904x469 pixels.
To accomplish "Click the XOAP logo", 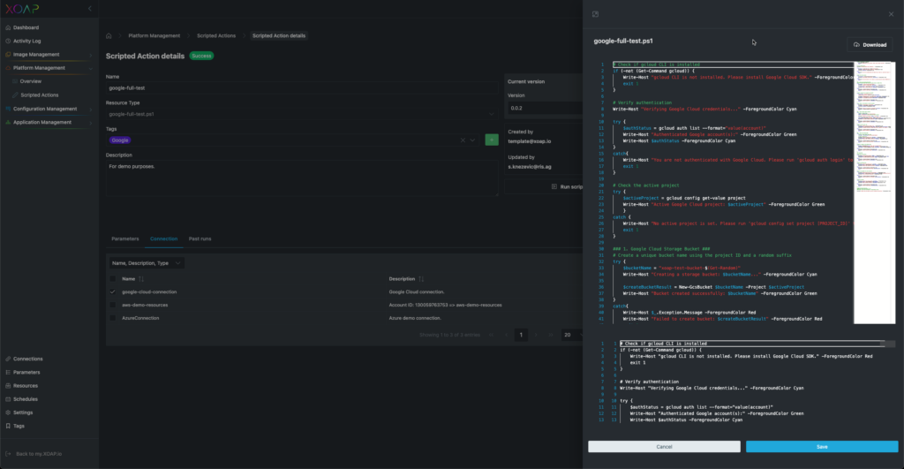I will pyautogui.click(x=22, y=9).
